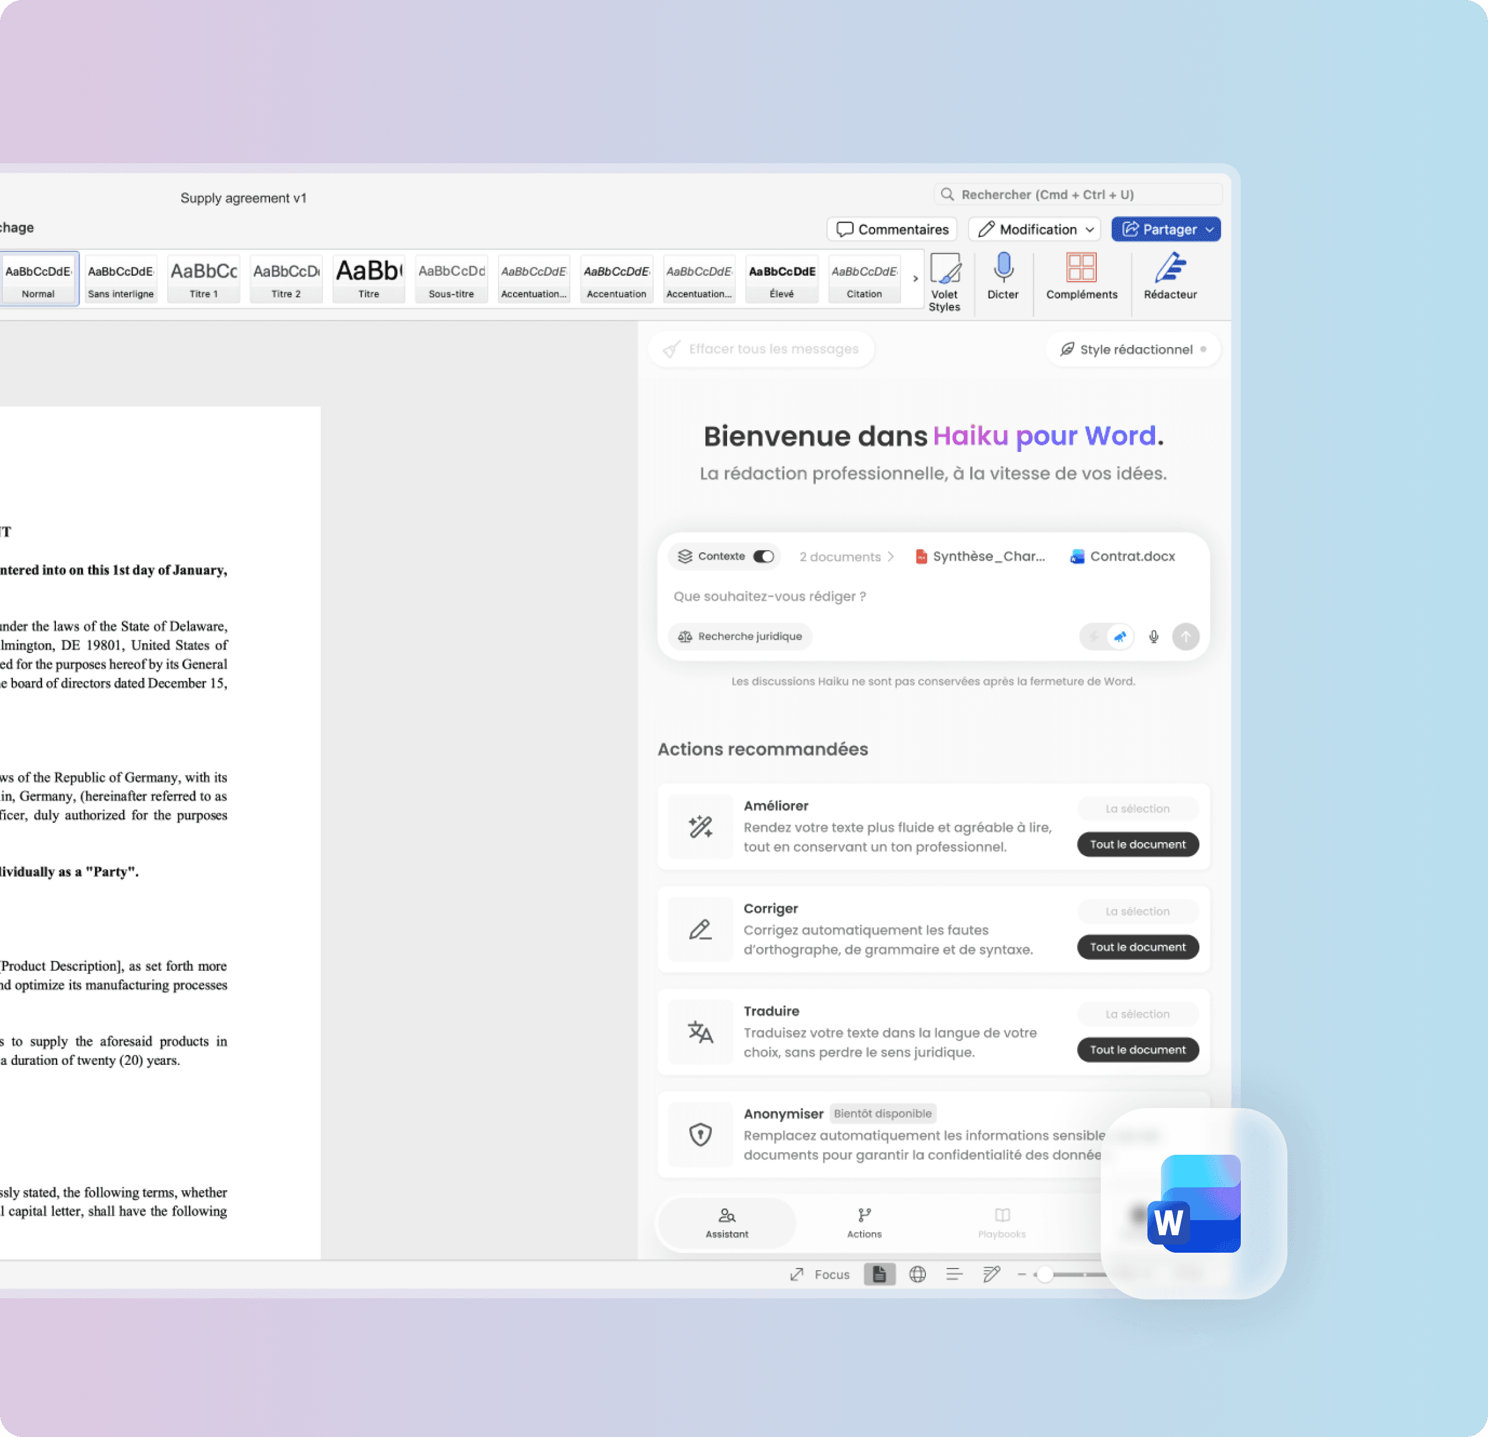Toggle the Contexte switch

tap(763, 557)
